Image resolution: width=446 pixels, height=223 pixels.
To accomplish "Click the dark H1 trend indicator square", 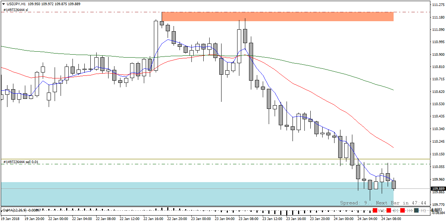I will [416, 210].
